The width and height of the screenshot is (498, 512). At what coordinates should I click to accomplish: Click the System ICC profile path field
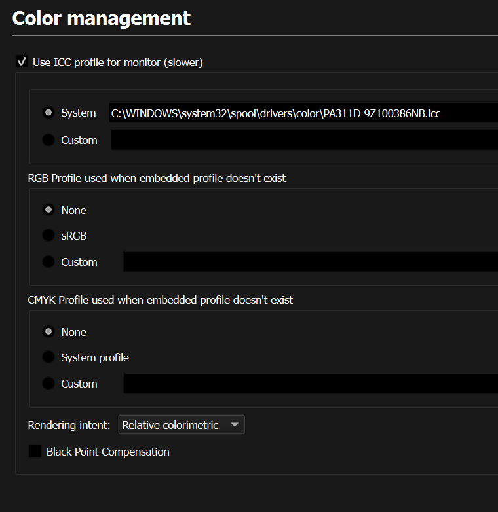click(x=303, y=113)
